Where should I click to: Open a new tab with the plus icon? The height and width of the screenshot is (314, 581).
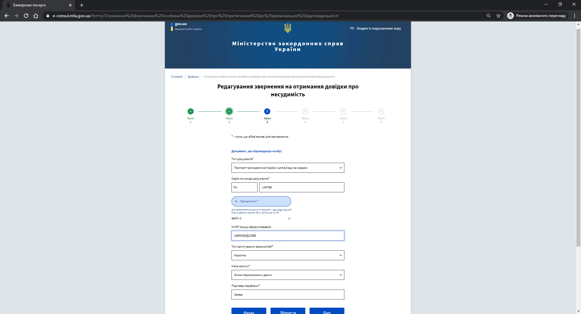[82, 5]
